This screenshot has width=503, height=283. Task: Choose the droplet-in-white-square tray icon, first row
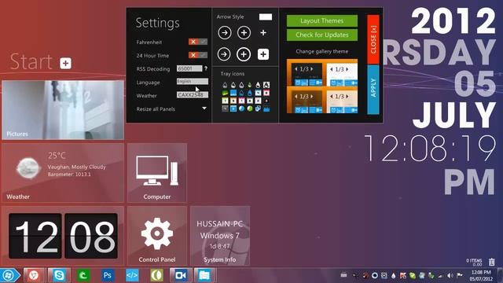pyautogui.click(x=266, y=85)
